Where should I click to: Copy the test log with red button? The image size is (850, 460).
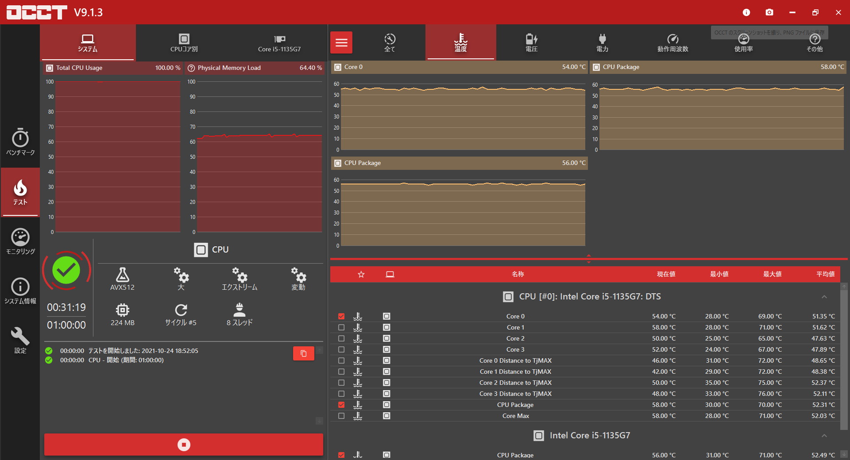click(x=304, y=353)
